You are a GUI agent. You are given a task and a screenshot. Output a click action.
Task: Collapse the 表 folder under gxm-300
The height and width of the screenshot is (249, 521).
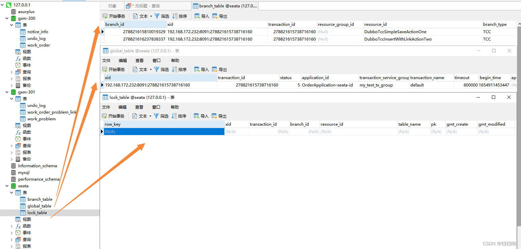(x=12, y=25)
